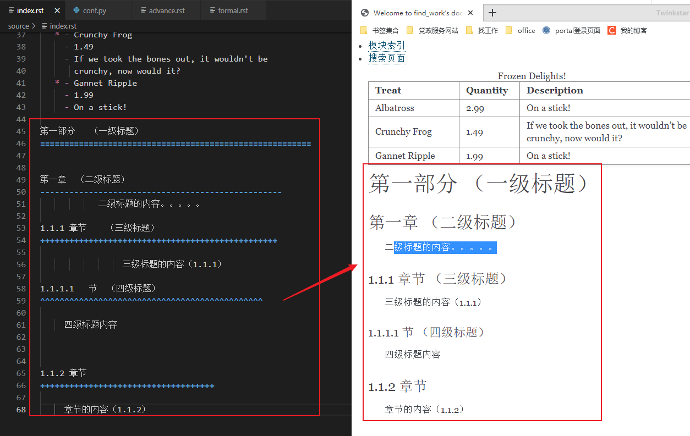Open the 搜索页面 link

point(387,57)
